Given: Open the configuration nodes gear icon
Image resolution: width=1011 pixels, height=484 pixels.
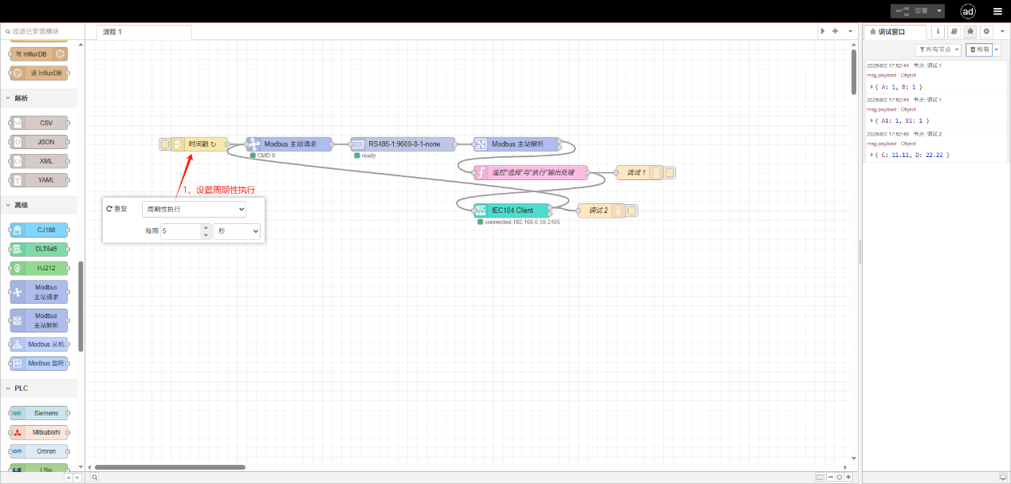Looking at the screenshot, I should click(x=986, y=32).
